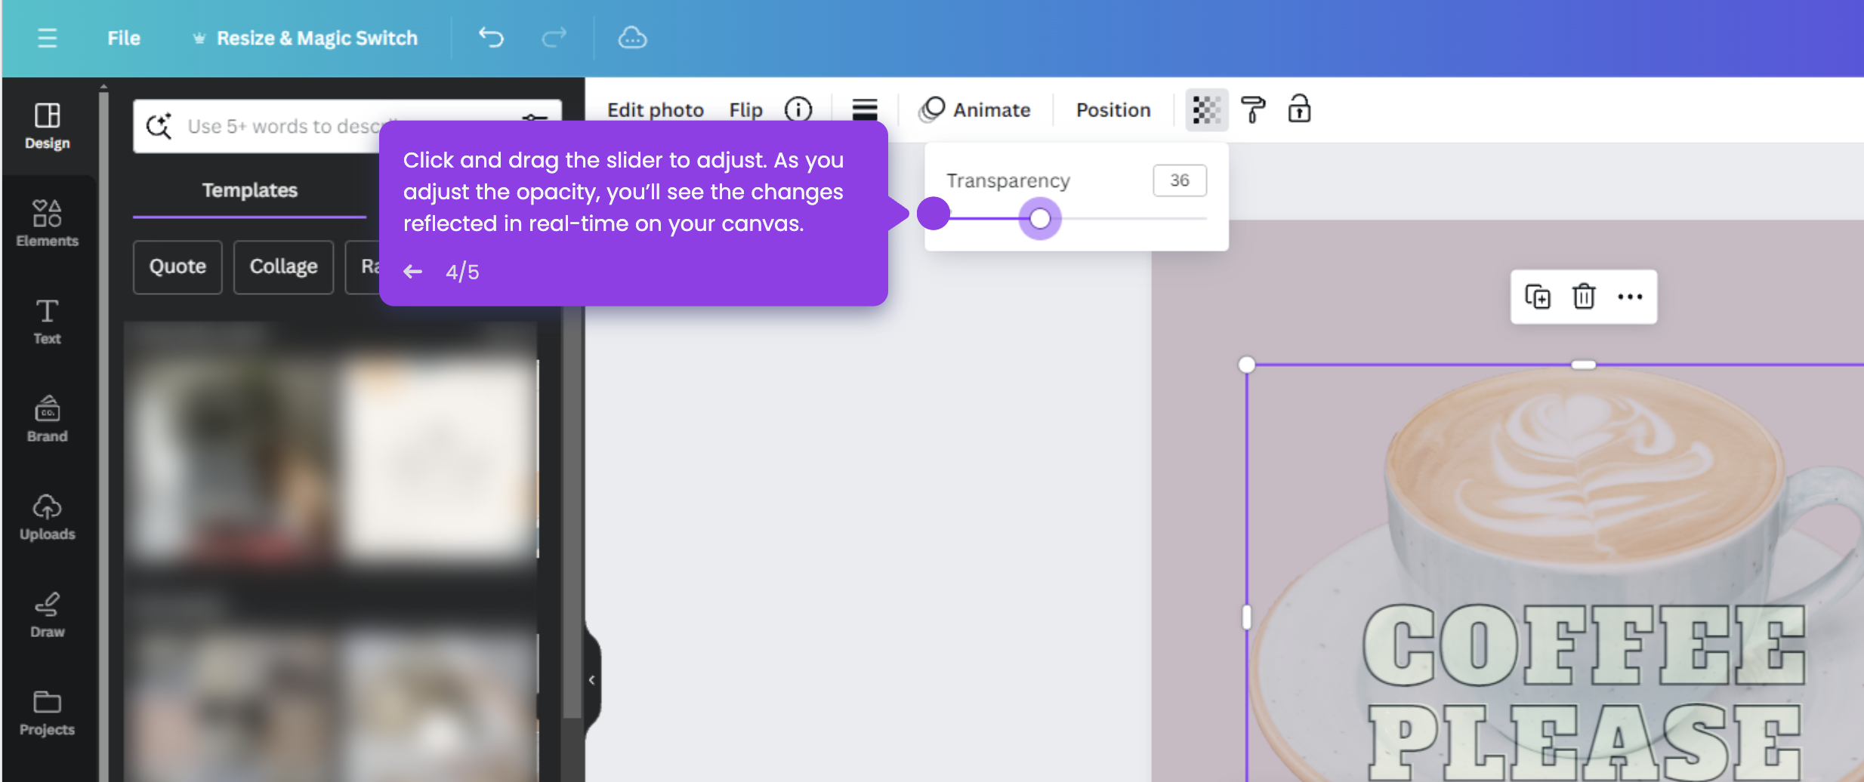Click the Transparency slider handle
Viewport: 1864px width, 782px height.
coord(1039,218)
